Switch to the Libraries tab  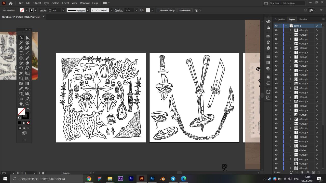coord(303,19)
